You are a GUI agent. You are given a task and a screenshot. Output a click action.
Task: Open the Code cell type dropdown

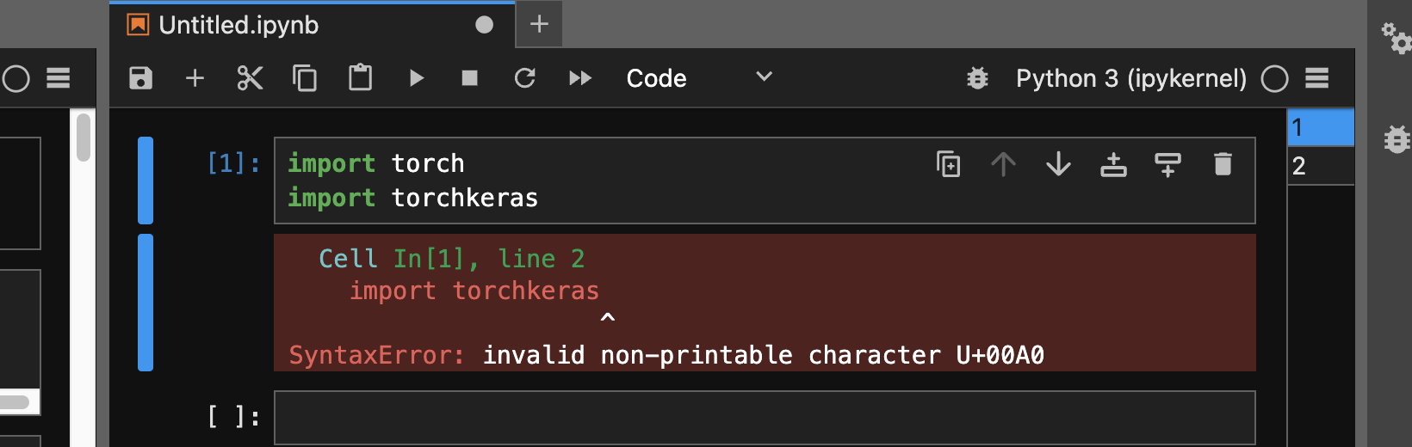tap(698, 78)
